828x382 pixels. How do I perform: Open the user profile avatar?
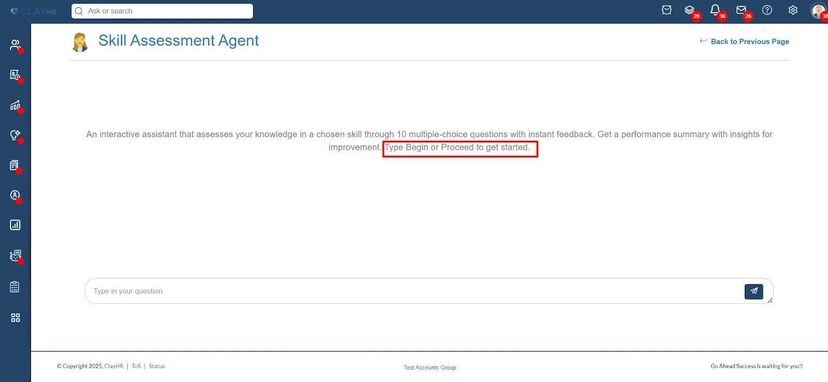(x=819, y=11)
